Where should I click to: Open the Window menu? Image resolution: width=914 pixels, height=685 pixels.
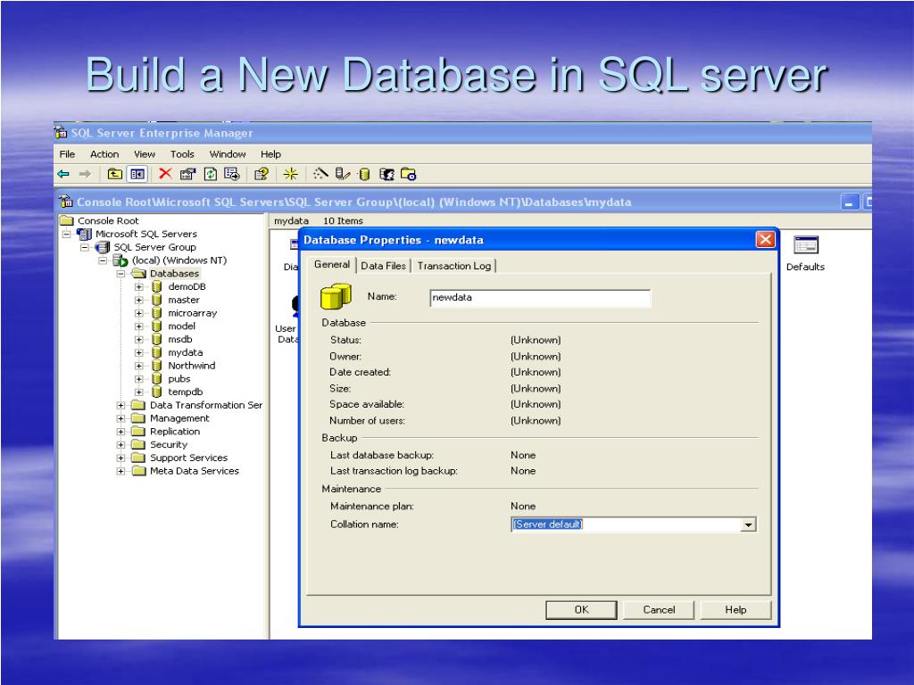coord(228,153)
